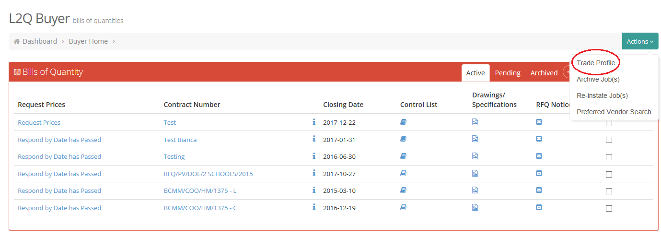
Task: Choose Archive Job(s) from Actions menu
Action: (598, 79)
